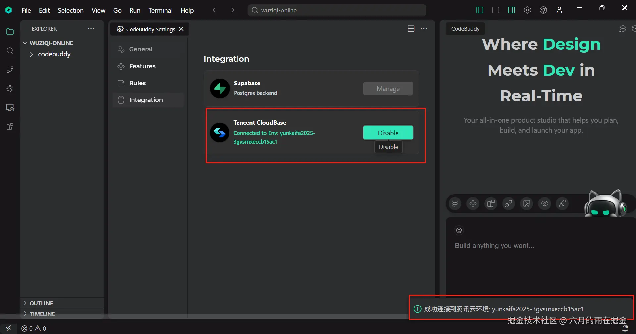Click the grid blocks icon in chat toolbar
636x334 pixels.
click(x=491, y=203)
